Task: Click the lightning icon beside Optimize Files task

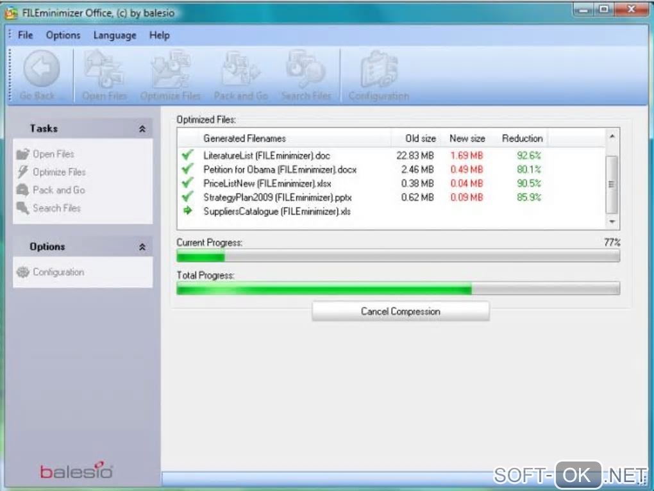Action: (22, 172)
